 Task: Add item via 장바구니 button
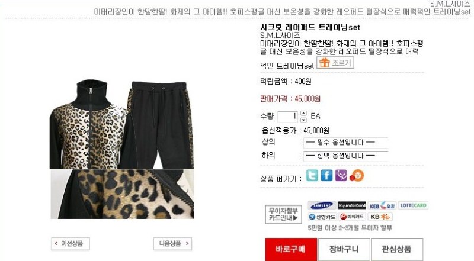[344, 250]
